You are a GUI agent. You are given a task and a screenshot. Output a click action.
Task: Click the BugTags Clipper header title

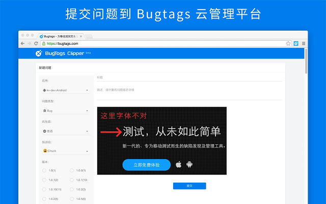click(65, 54)
